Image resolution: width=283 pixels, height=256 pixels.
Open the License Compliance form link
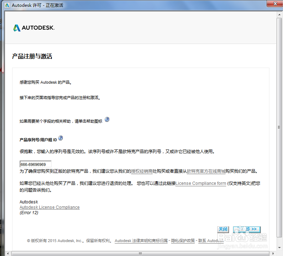201,183
